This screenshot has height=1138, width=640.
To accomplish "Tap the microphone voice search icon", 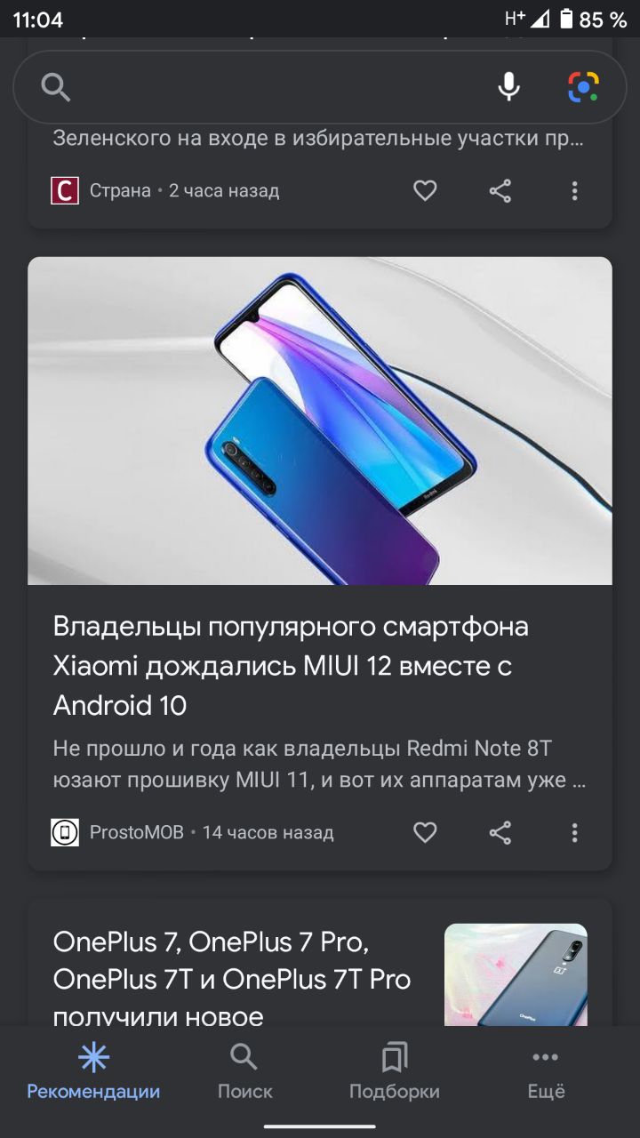I will click(x=508, y=87).
